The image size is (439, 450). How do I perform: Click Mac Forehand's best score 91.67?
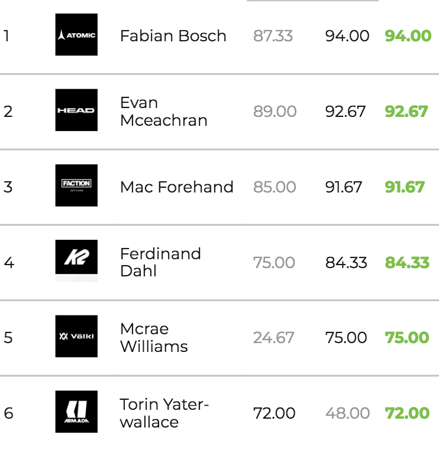(x=405, y=187)
